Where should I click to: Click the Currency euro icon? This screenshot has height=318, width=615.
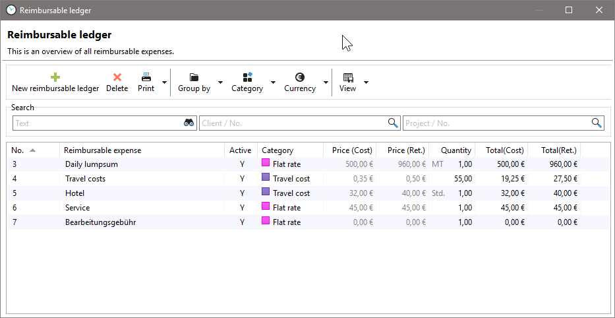coord(300,77)
